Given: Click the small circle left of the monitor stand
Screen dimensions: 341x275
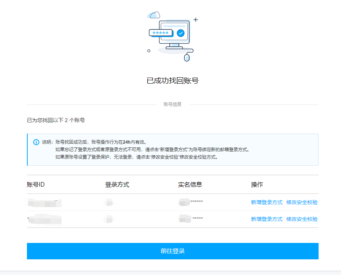Looking at the screenshot, I should pyautogui.click(x=149, y=50).
